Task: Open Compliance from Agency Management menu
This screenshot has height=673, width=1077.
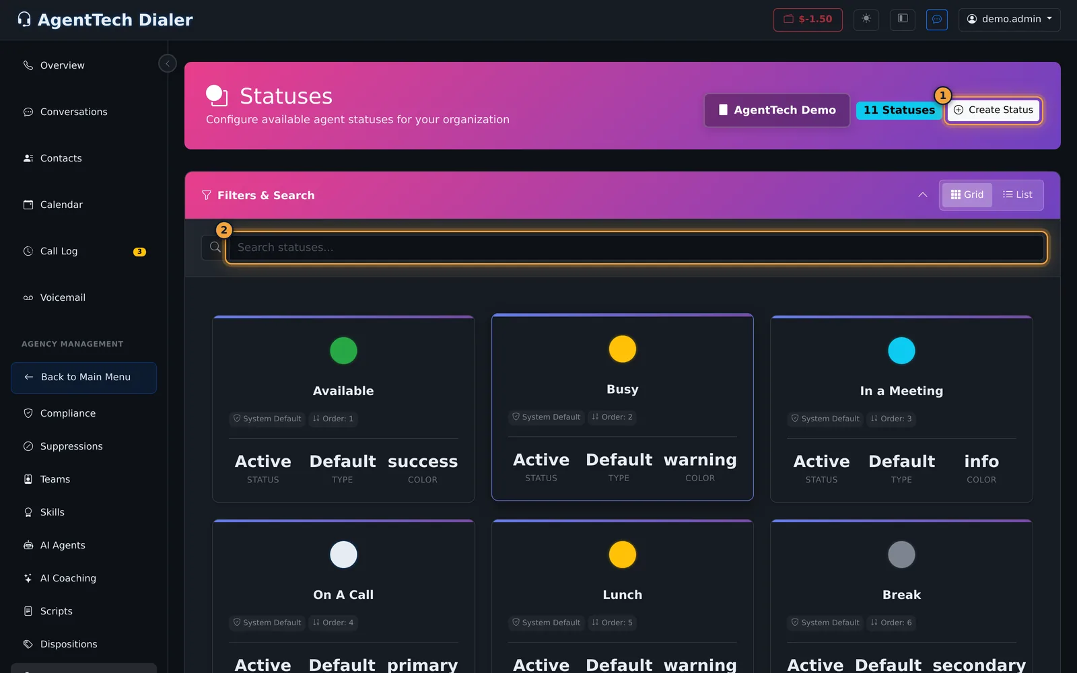Action: coord(84,413)
